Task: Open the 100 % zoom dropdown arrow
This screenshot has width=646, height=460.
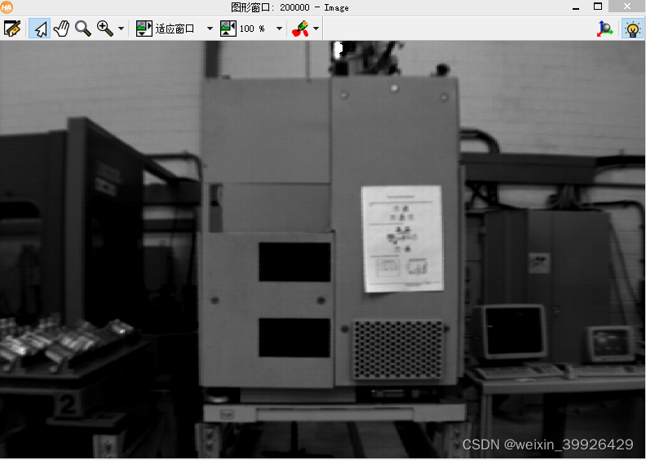Action: 279,29
